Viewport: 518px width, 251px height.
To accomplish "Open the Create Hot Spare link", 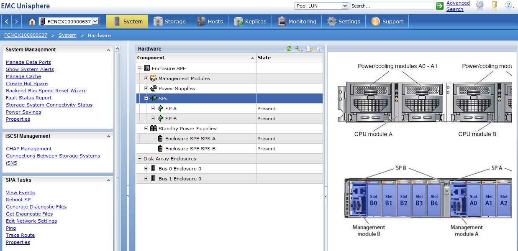I will tap(27, 84).
